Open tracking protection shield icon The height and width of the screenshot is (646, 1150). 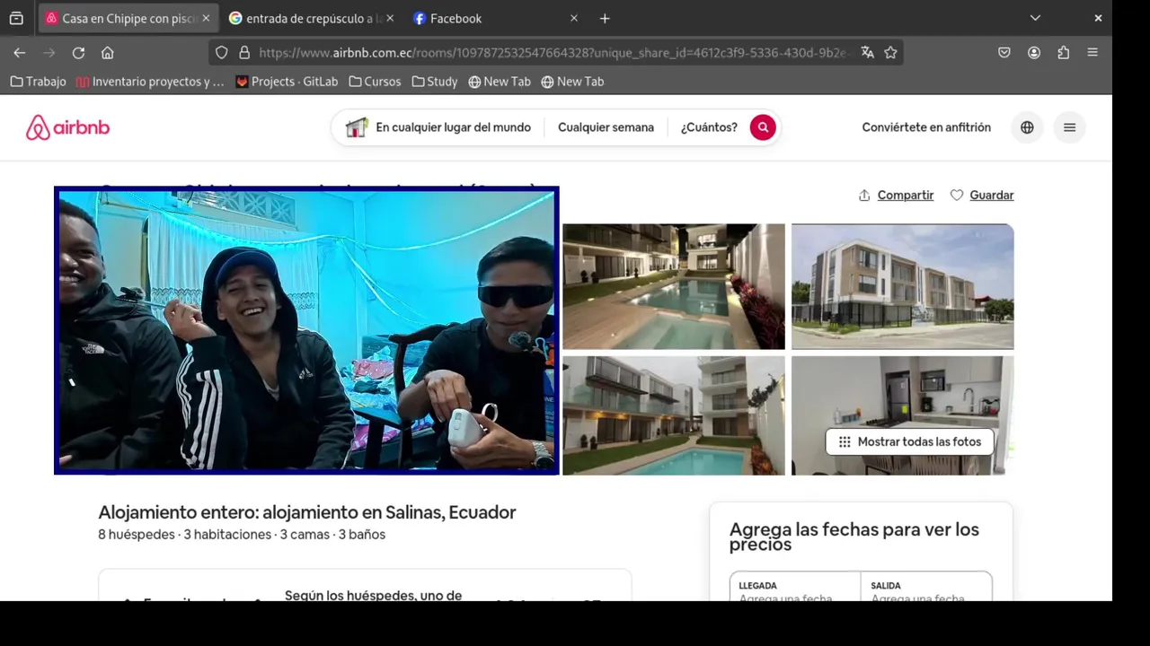click(222, 53)
